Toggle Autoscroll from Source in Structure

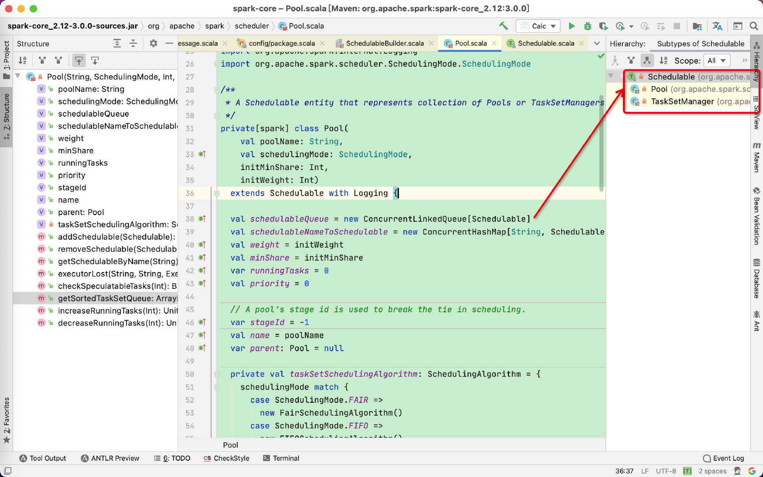[x=95, y=60]
